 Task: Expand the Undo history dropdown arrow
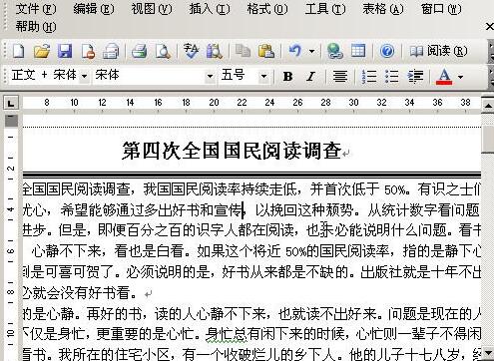point(311,51)
